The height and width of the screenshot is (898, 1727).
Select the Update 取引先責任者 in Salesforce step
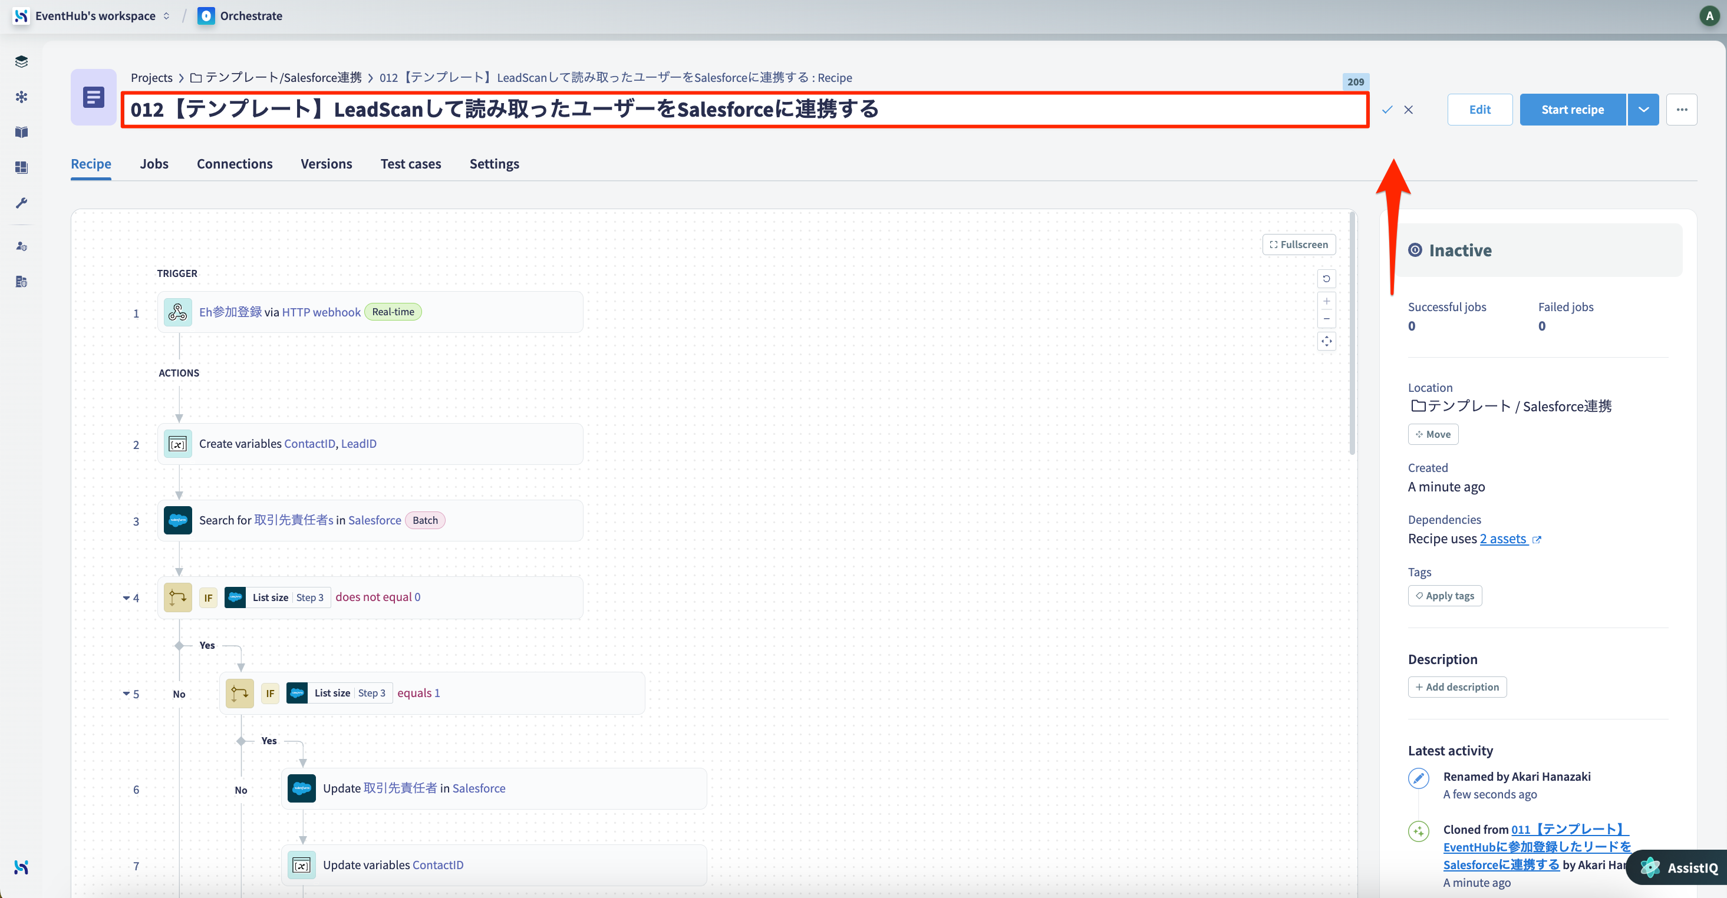[x=493, y=788]
